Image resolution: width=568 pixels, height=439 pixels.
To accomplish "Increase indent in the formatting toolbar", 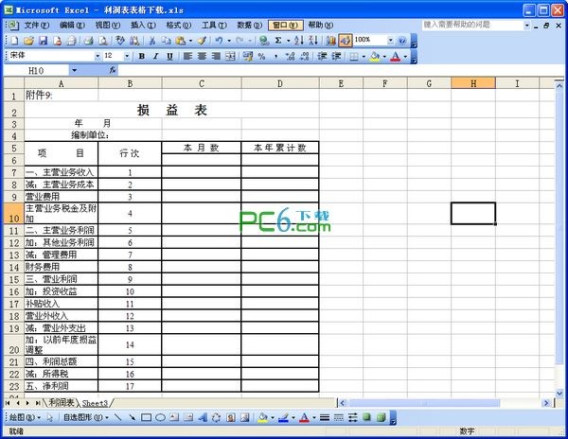I will pyautogui.click(x=336, y=57).
